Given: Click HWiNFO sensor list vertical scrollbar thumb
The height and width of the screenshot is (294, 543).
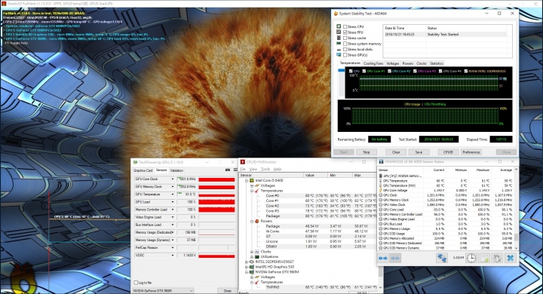Looking at the screenshot, I should (516, 237).
